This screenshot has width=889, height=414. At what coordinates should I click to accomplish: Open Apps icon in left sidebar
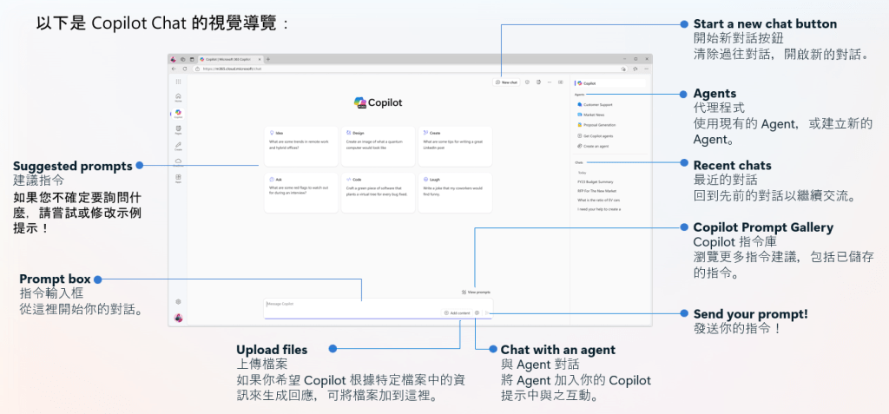coord(178,179)
